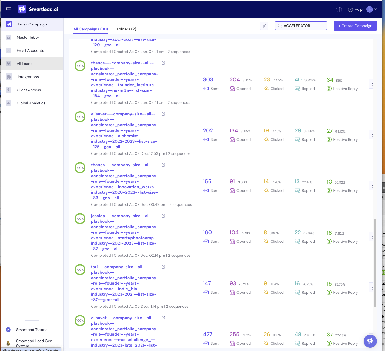Screen dimensions: 385x351
Task: Open external link for innovation_works campaign
Action: [x=163, y=165]
